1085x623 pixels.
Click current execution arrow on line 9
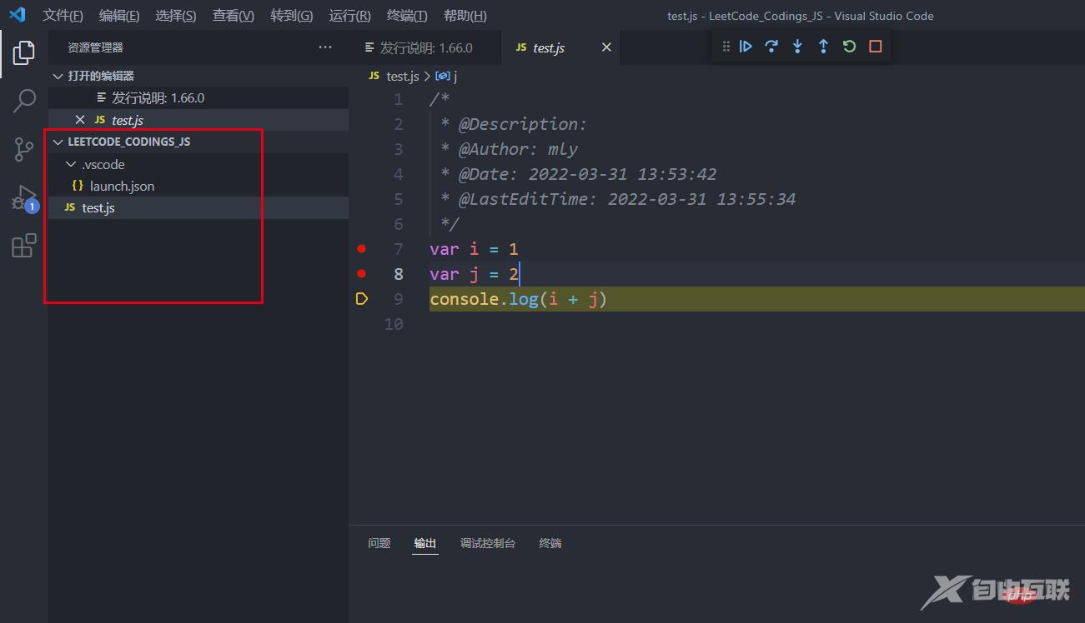click(361, 298)
